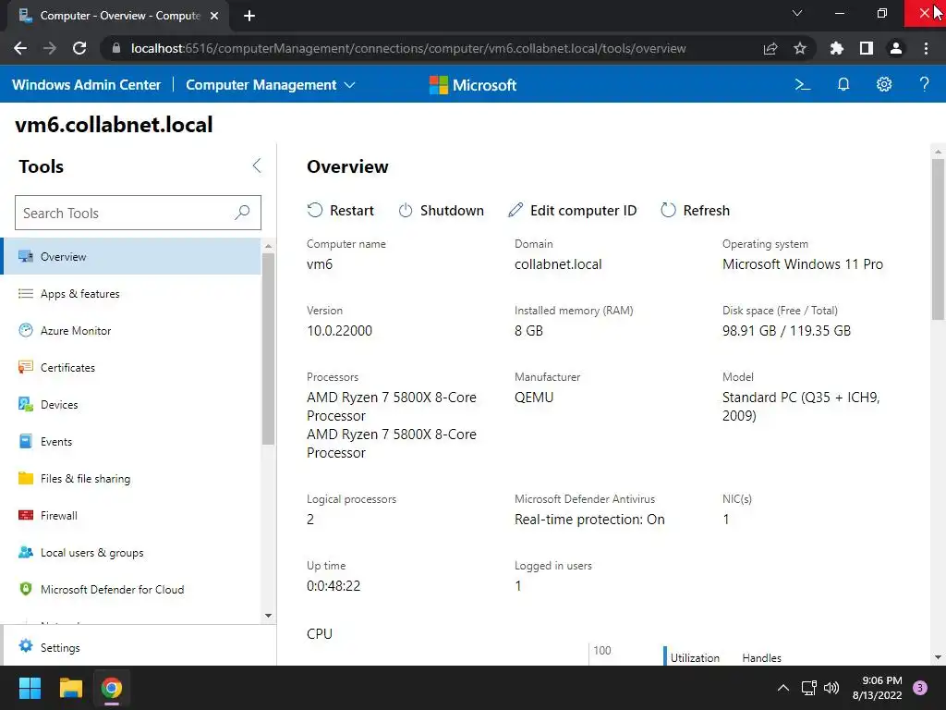The image size is (946, 710).
Task: Open the Firewall tool
Action: point(131,516)
